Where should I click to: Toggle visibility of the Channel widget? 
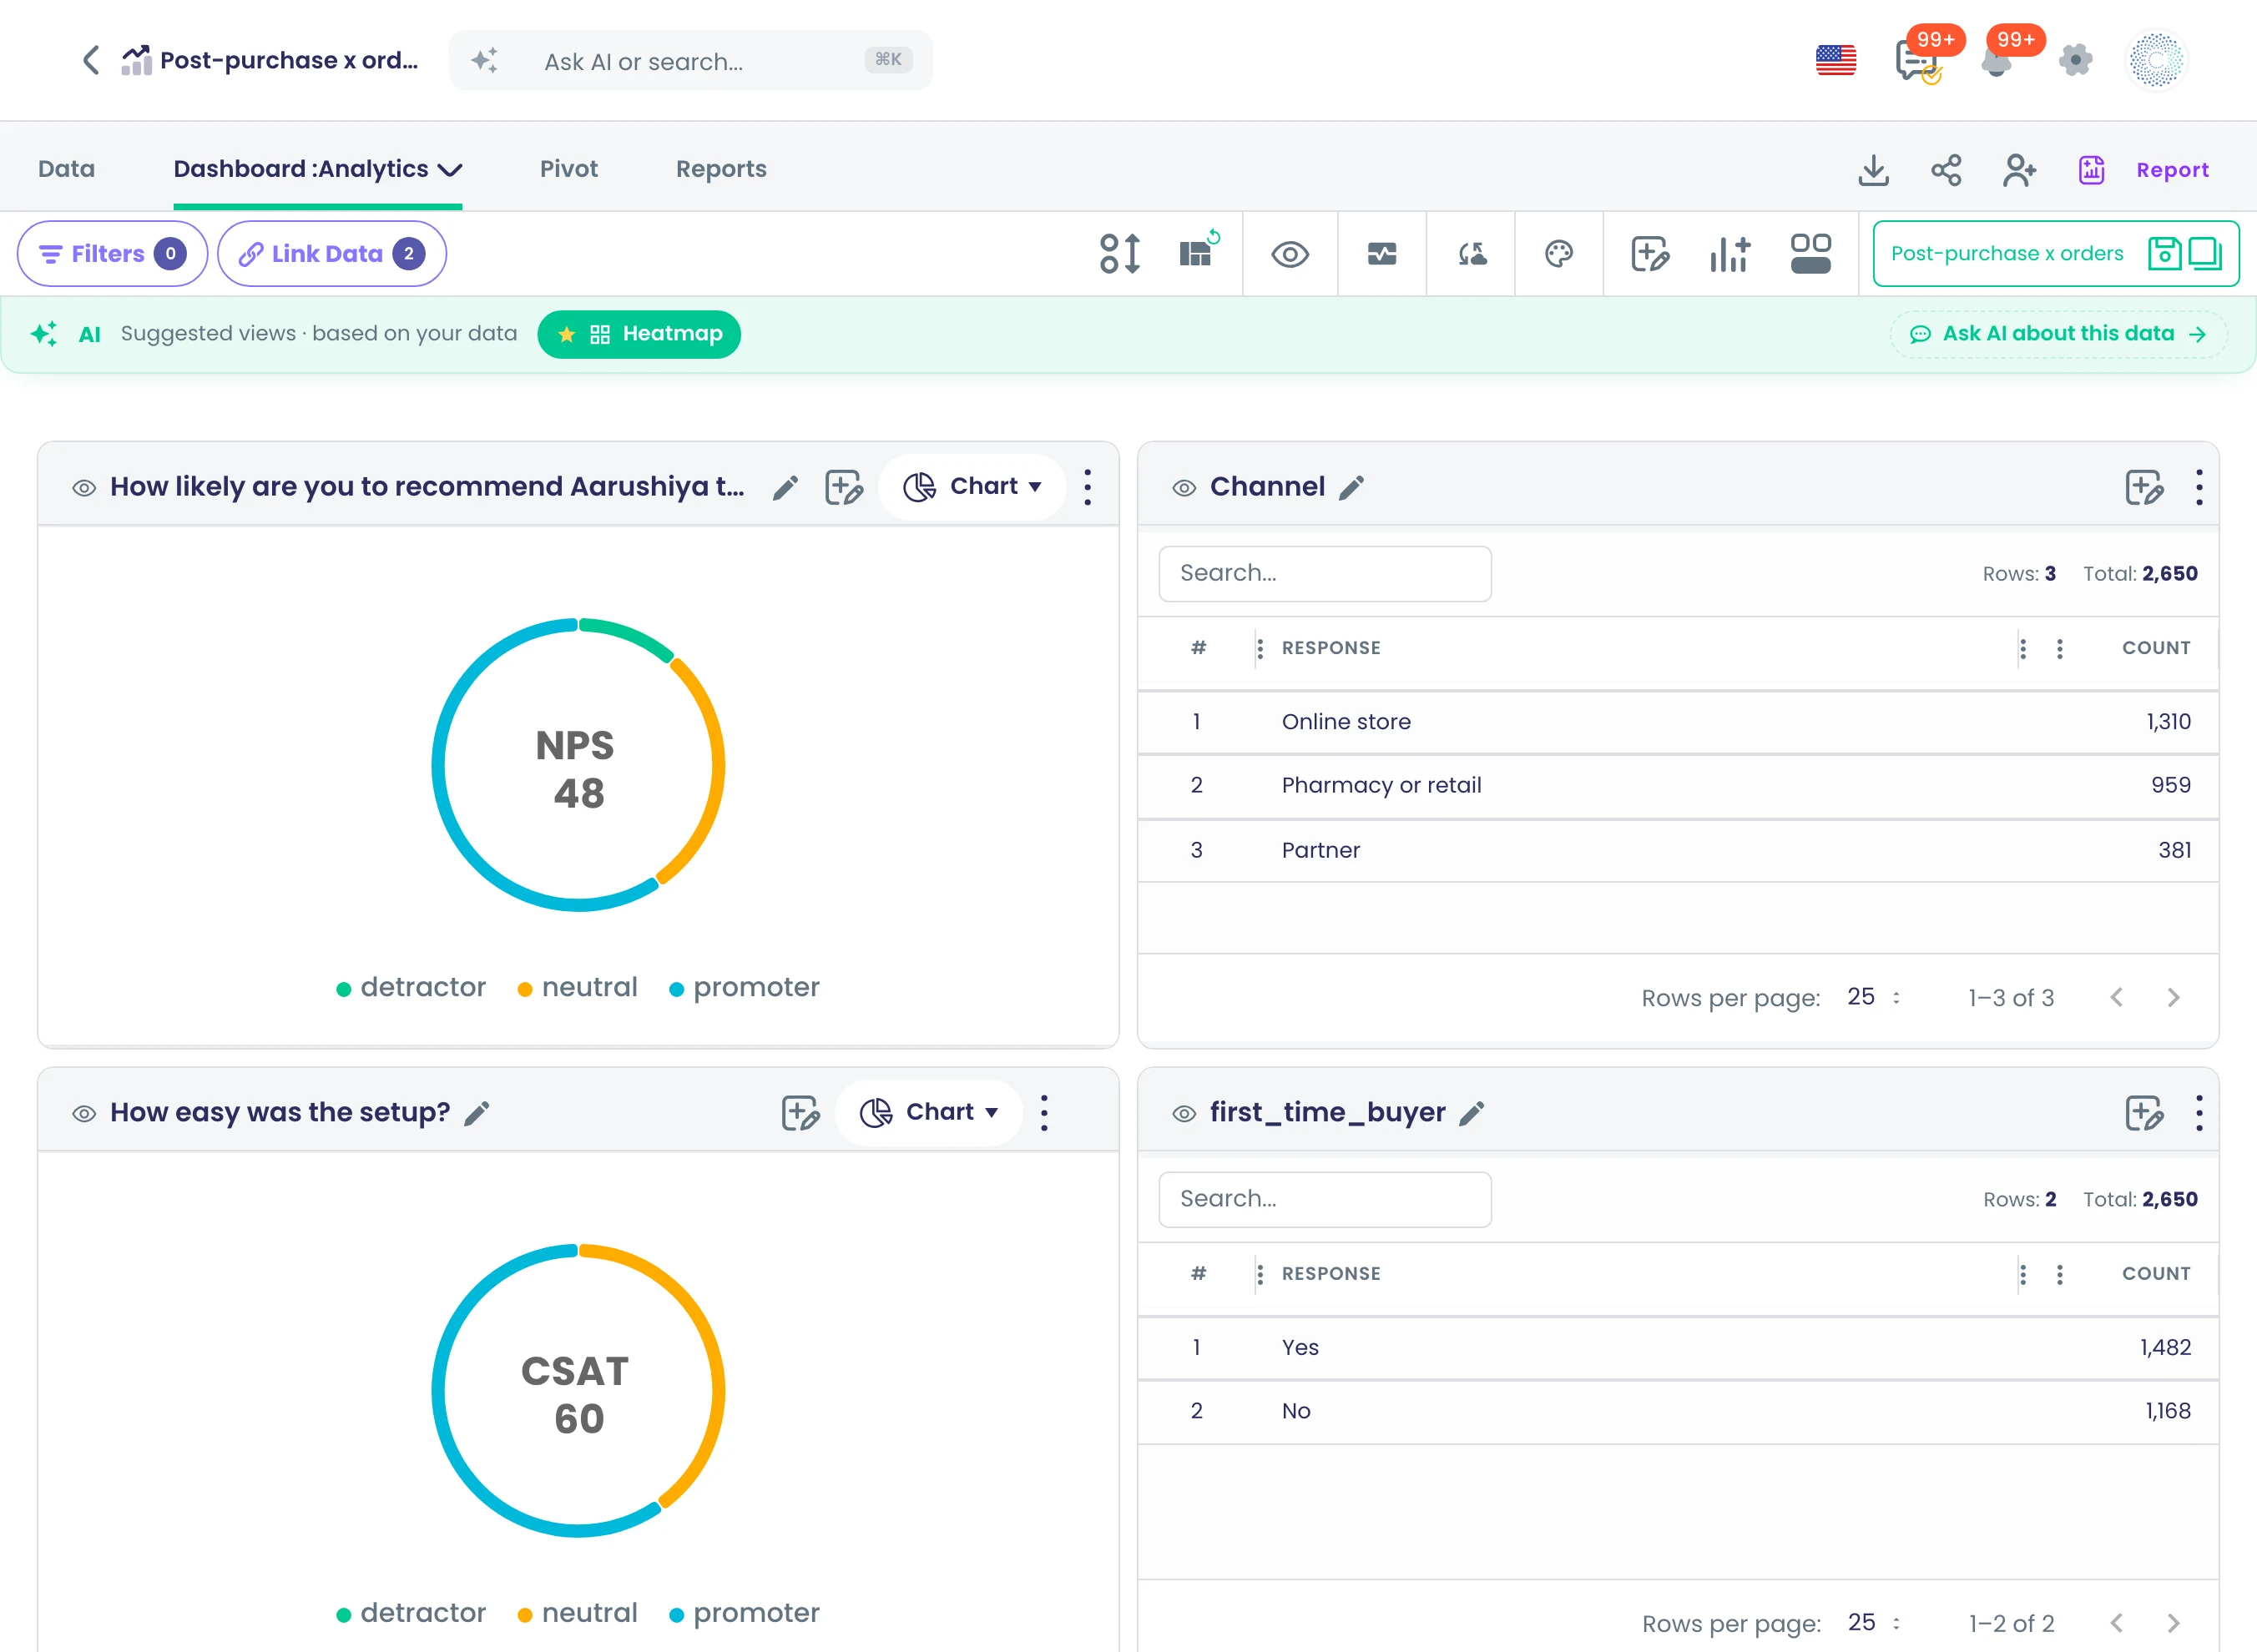pos(1184,488)
